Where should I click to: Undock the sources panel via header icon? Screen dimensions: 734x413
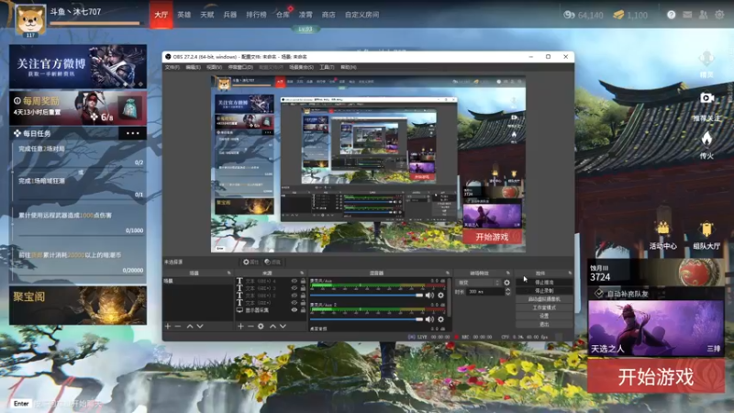click(302, 273)
